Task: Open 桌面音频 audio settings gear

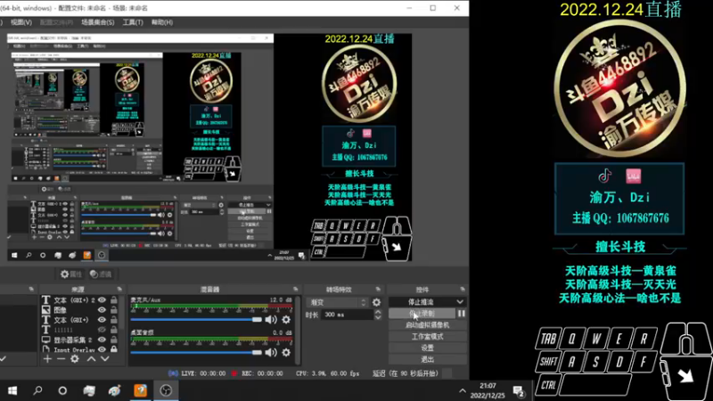Action: tap(286, 352)
